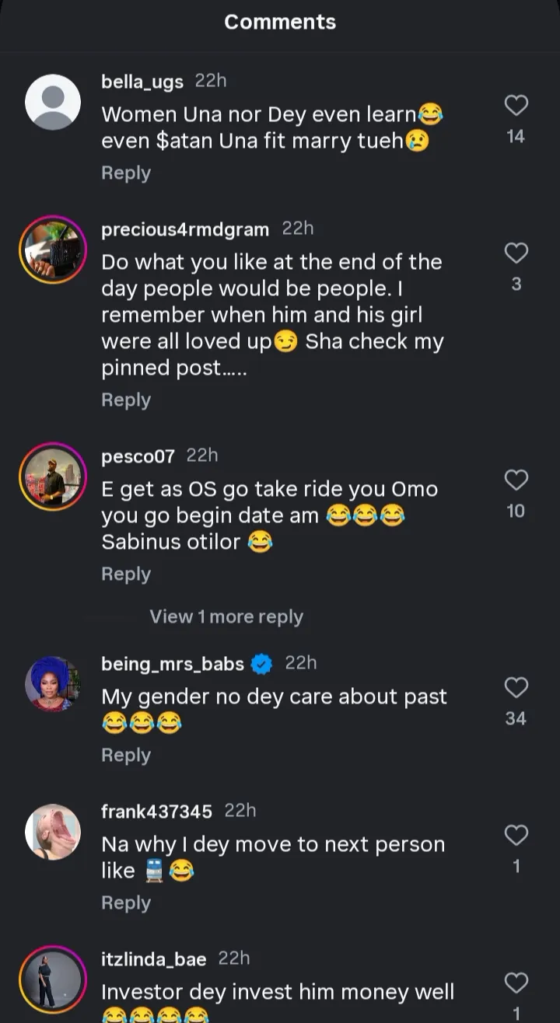Reply to frank437345's comment
Screen dimensions: 560x1023
[x=126, y=903]
